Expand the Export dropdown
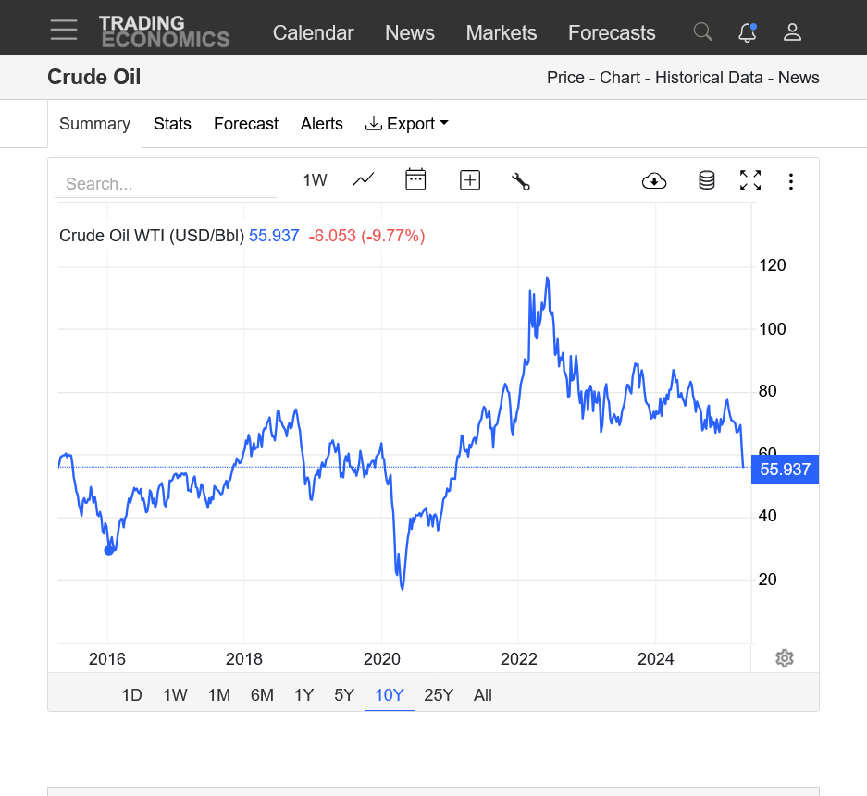The width and height of the screenshot is (867, 796). (407, 124)
